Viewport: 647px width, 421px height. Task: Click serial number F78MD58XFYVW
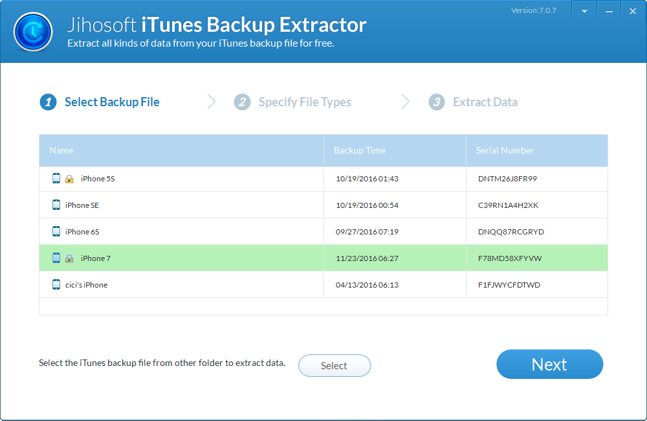(510, 258)
